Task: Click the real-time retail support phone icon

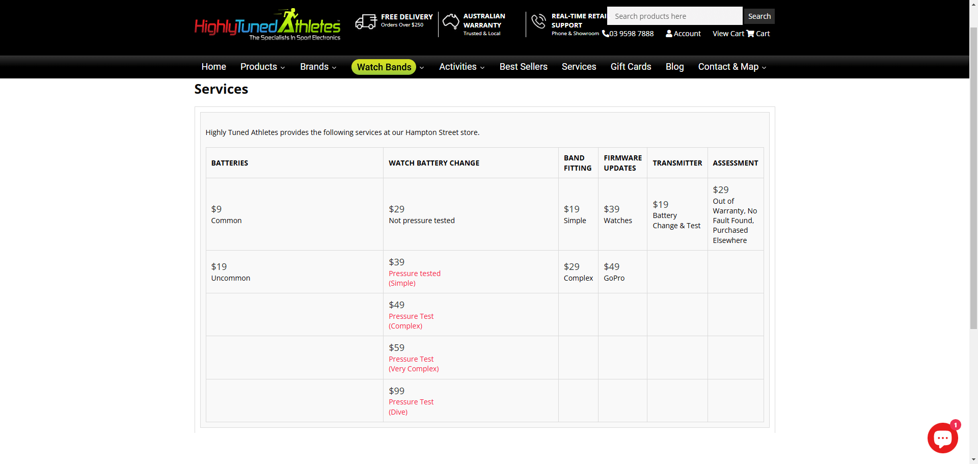Action: click(538, 21)
